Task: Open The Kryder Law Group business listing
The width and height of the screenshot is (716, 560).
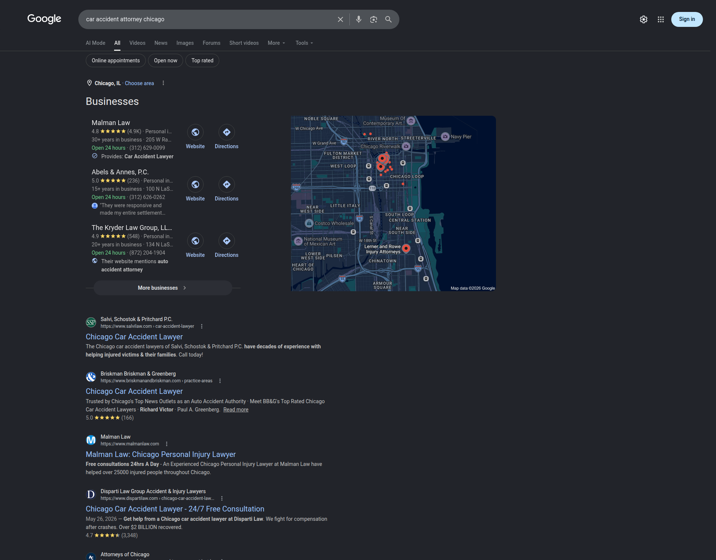Action: [132, 228]
